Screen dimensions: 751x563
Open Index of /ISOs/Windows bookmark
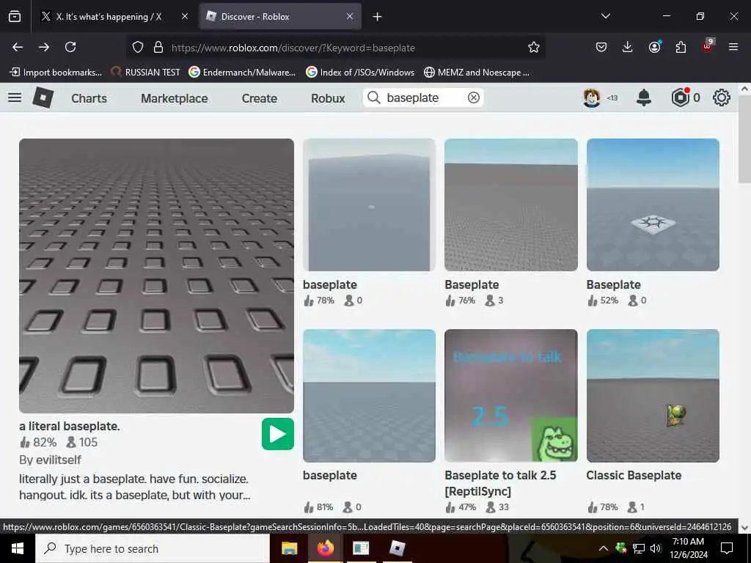(x=360, y=73)
